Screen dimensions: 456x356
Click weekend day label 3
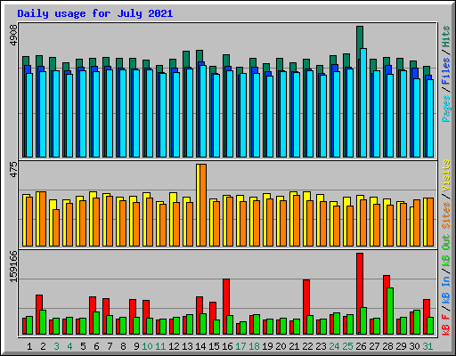[x=56, y=346]
